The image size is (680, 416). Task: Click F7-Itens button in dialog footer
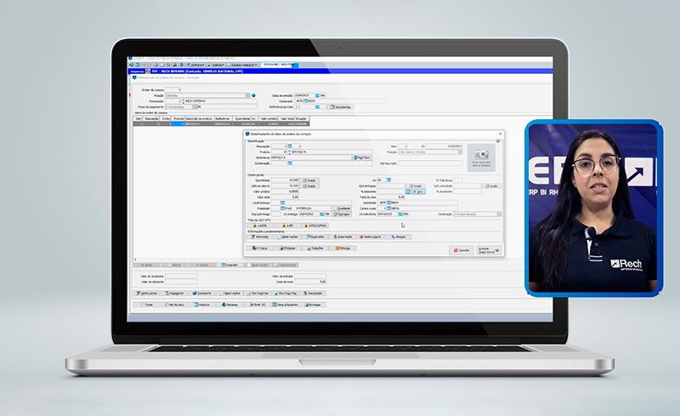260,248
